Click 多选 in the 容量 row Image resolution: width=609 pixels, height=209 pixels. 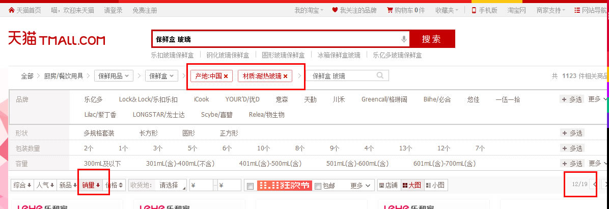pyautogui.click(x=572, y=164)
